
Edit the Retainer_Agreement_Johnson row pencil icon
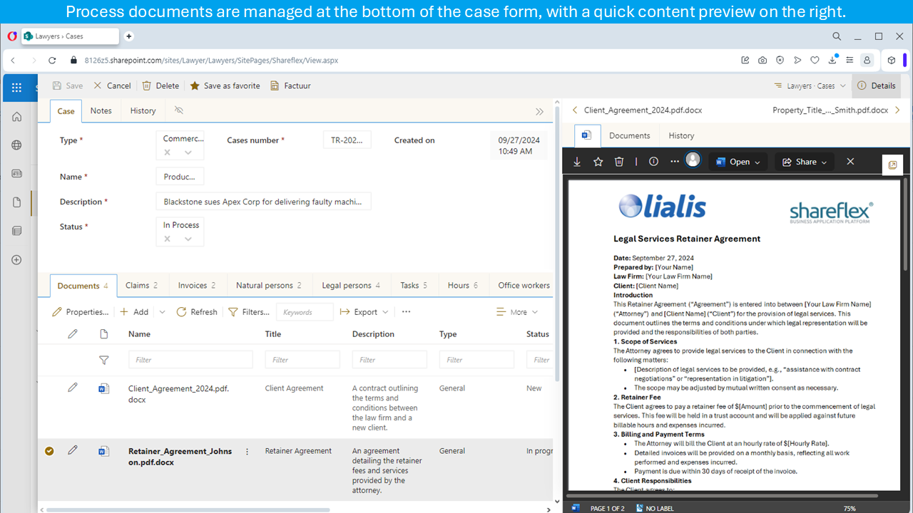[73, 450]
